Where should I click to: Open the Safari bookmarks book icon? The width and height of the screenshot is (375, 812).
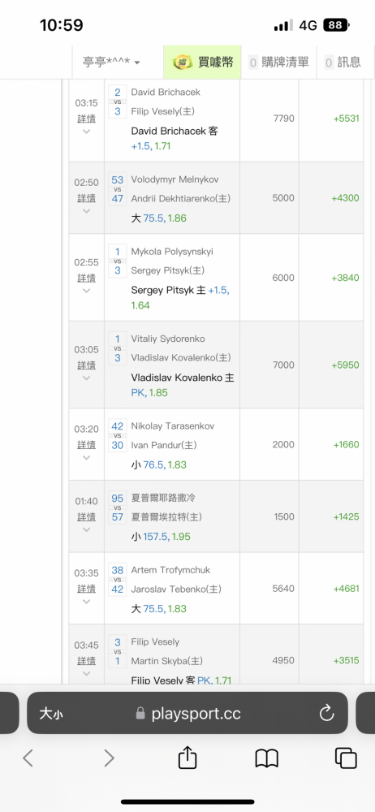point(267,758)
